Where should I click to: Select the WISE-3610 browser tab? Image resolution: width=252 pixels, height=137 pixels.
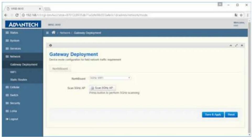coord(23,9)
